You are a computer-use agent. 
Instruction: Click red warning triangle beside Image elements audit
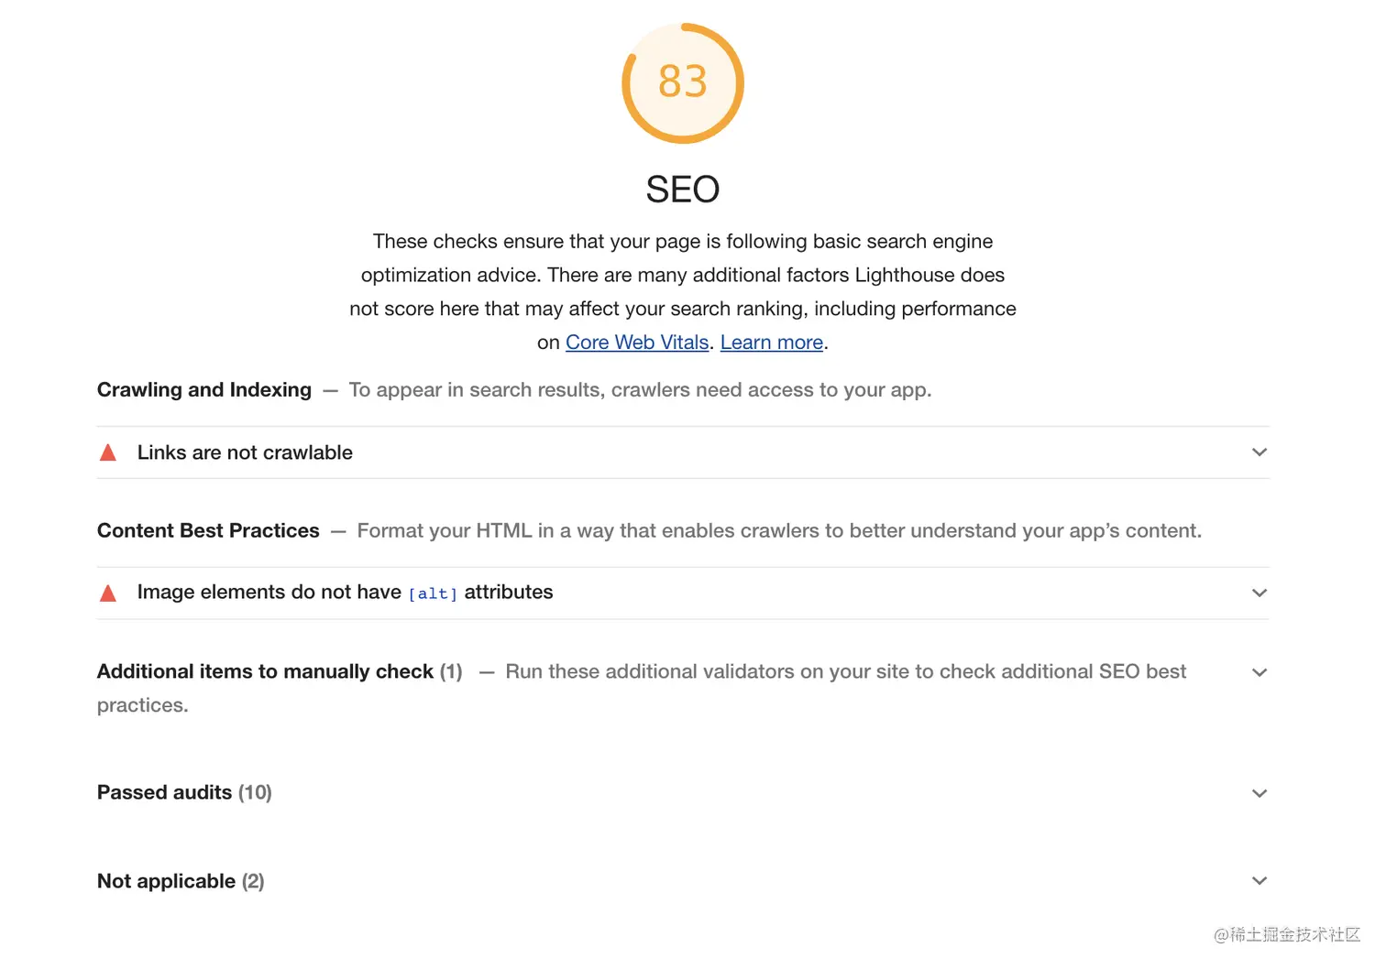(x=108, y=593)
